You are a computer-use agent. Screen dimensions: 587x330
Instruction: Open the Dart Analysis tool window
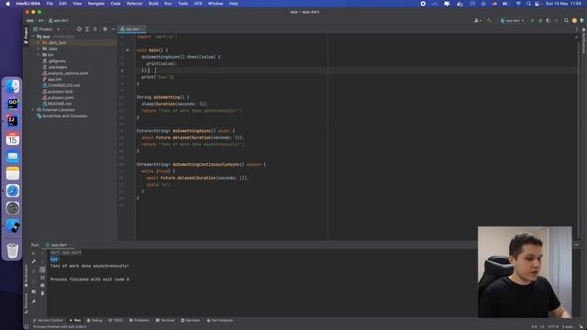click(x=220, y=321)
